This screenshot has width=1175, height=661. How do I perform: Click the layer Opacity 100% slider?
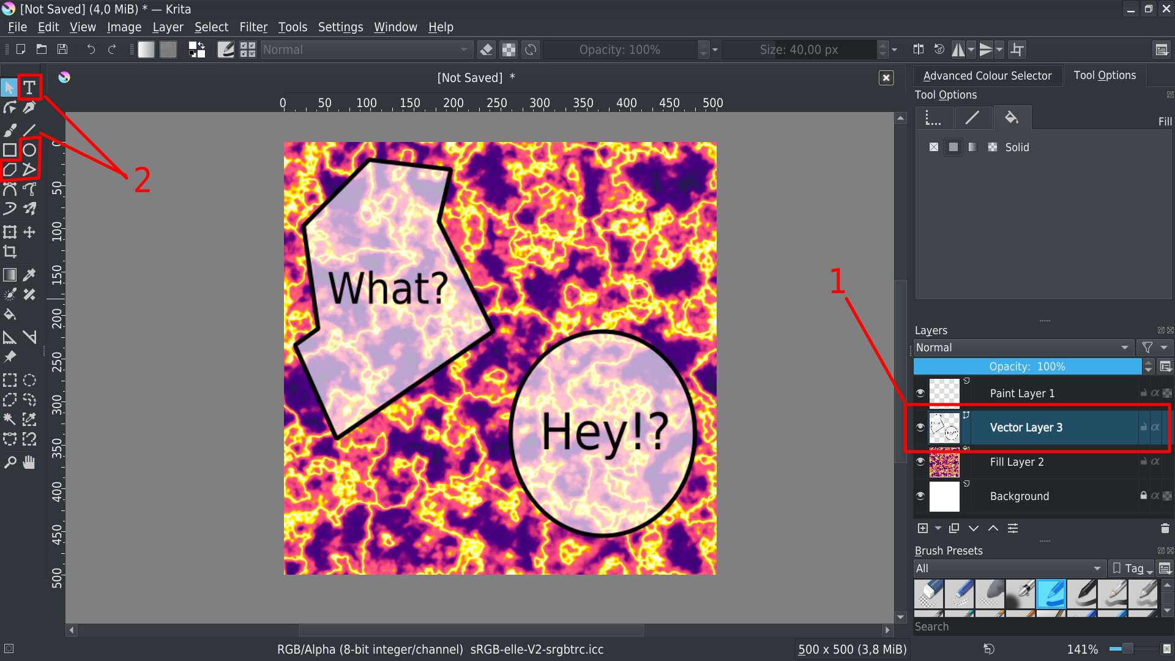point(1027,367)
